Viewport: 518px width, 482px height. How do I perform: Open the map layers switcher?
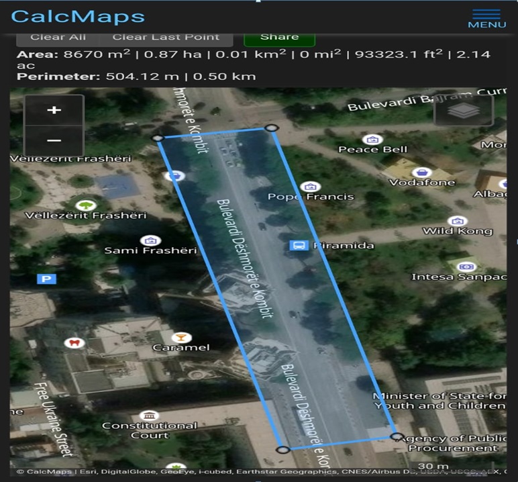[464, 111]
